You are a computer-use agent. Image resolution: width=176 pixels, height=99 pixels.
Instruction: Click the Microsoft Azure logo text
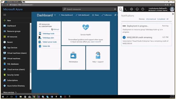(x=13, y=9)
